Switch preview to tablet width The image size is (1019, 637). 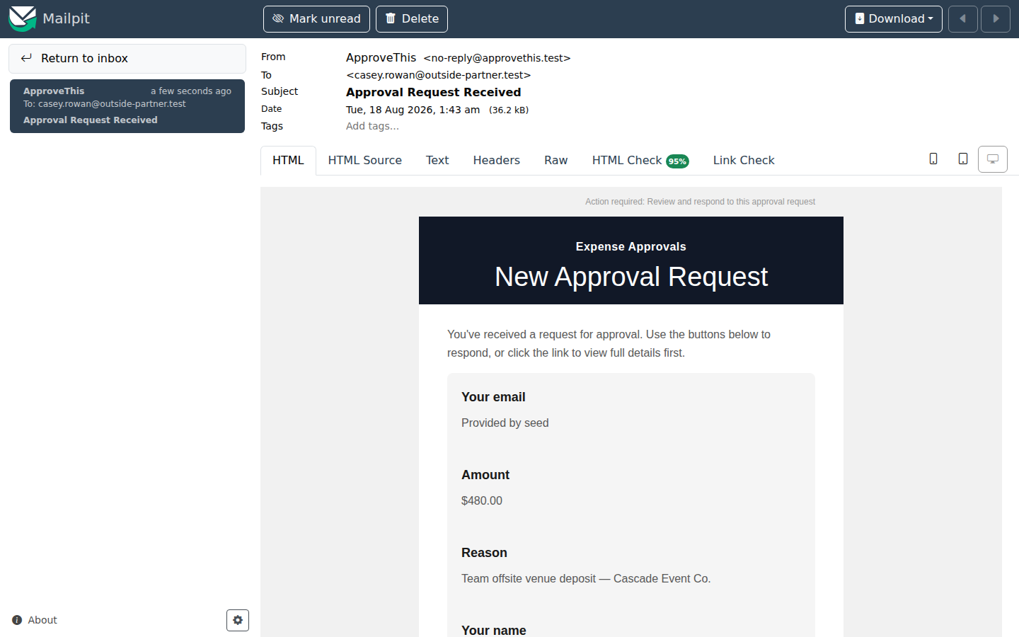963,159
